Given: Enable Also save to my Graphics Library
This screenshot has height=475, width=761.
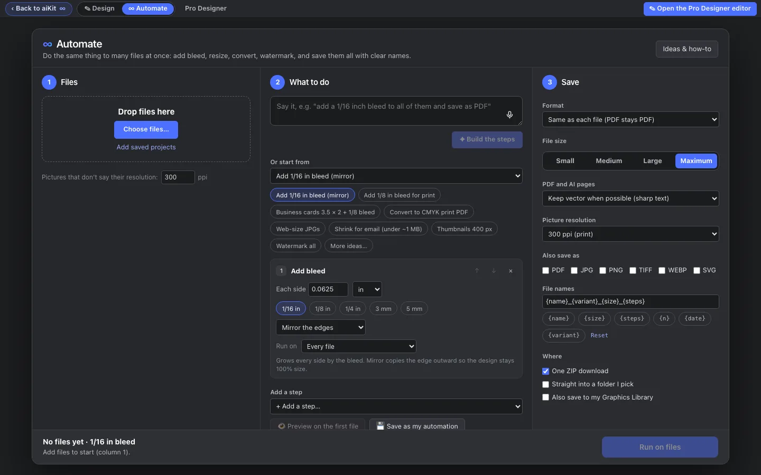Looking at the screenshot, I should pos(546,397).
